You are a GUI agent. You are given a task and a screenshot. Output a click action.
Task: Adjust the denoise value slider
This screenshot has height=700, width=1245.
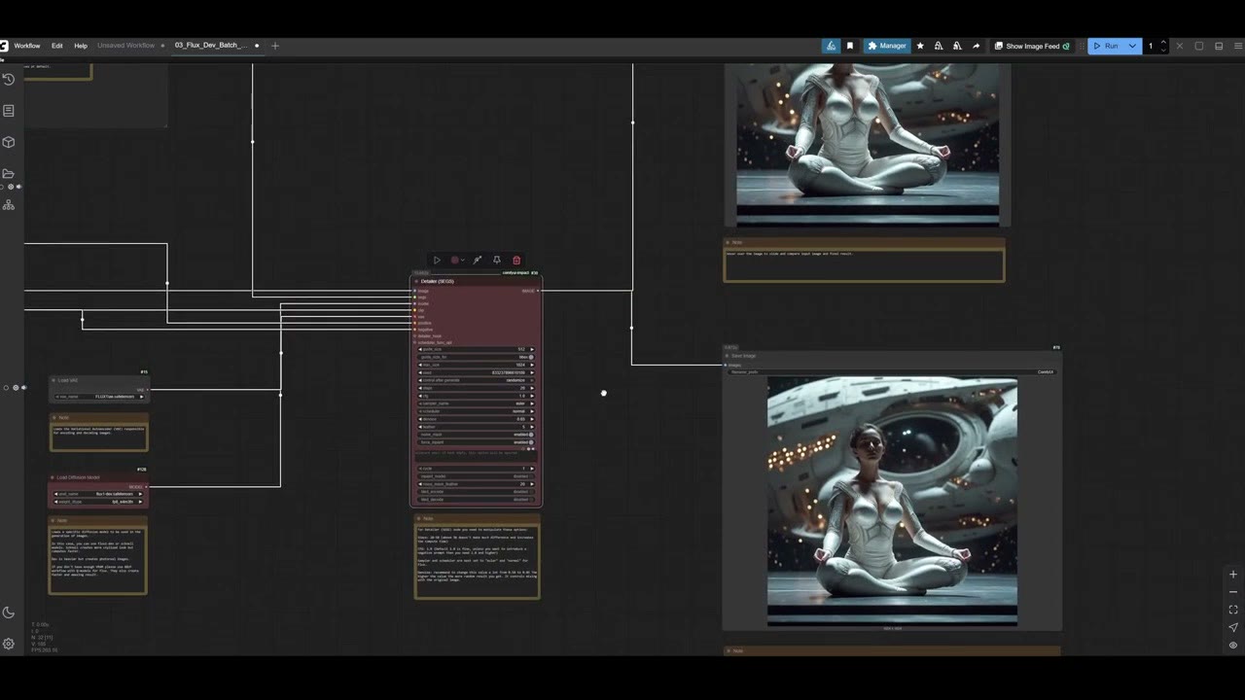coord(476,419)
